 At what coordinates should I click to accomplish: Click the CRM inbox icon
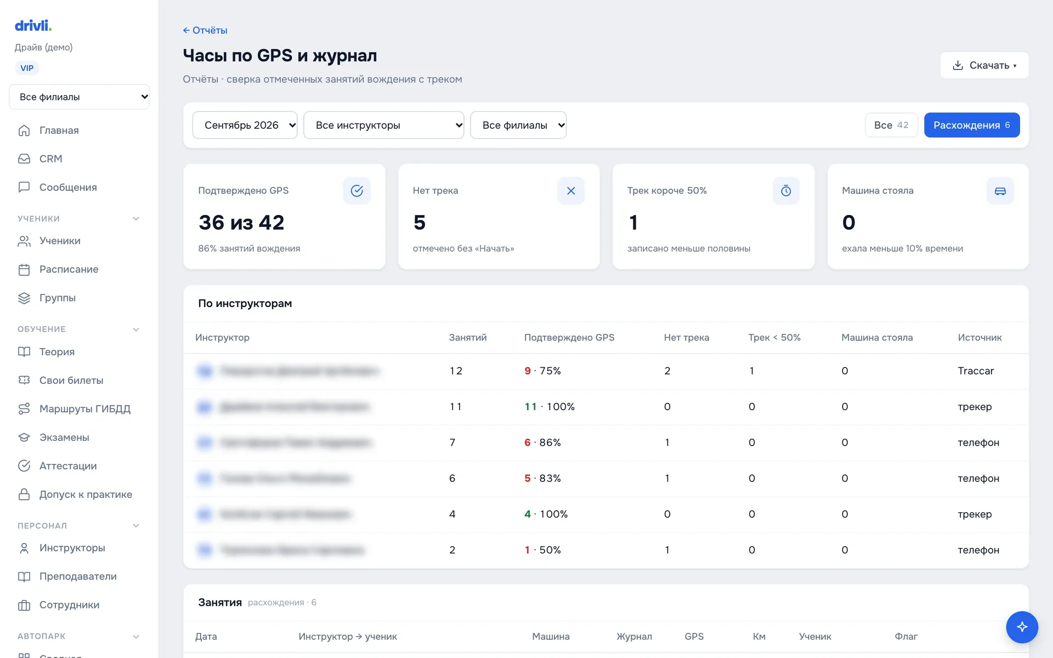coord(24,159)
